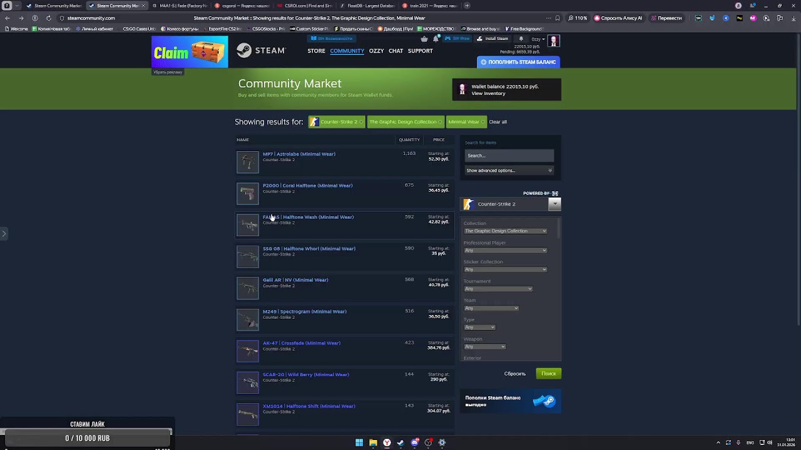Open M249 Spectrogram (Minimal Wear) listing

click(305, 311)
